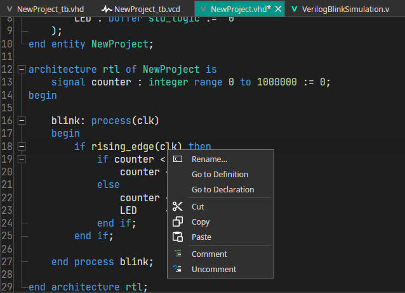
Task: Choose Uncomment from the context menu
Action: coord(213,270)
